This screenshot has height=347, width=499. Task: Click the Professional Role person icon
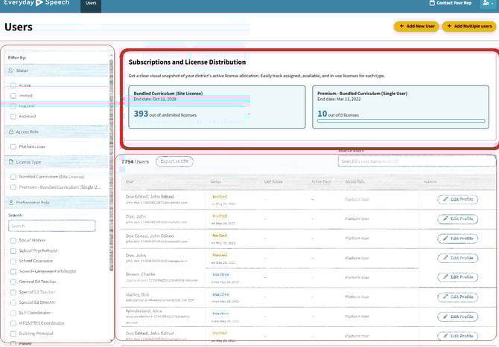click(11, 202)
